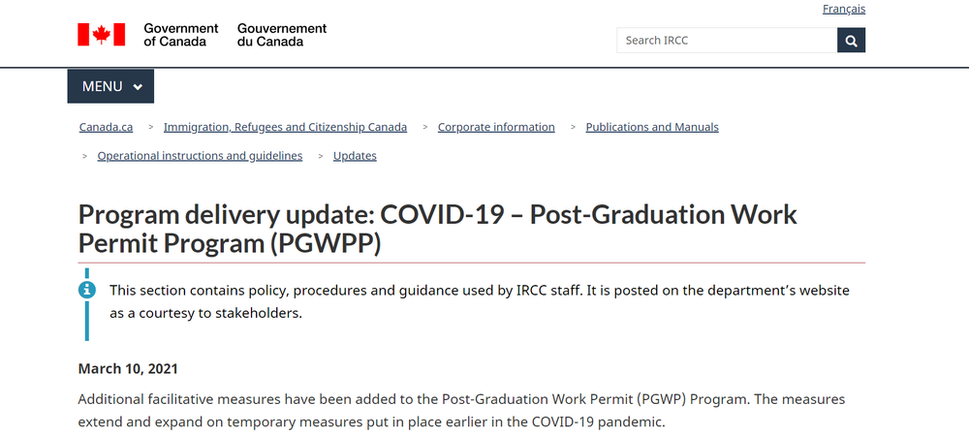
Task: Click the Additional facilitative measures paragraph
Action: click(461, 411)
